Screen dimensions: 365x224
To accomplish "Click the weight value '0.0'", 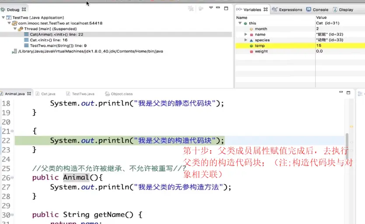I will (x=319, y=51).
